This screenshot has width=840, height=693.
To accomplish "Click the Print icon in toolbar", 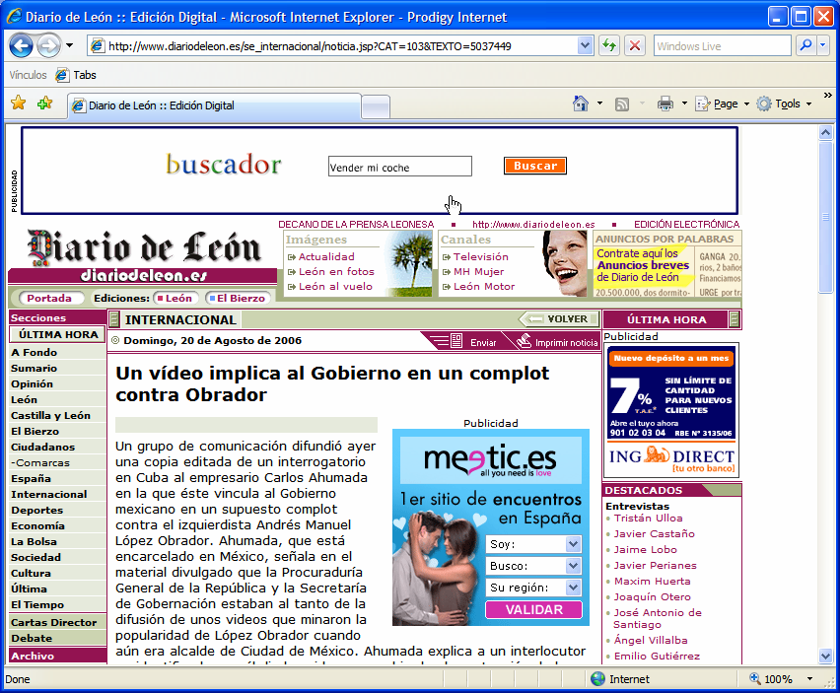I will click(665, 104).
